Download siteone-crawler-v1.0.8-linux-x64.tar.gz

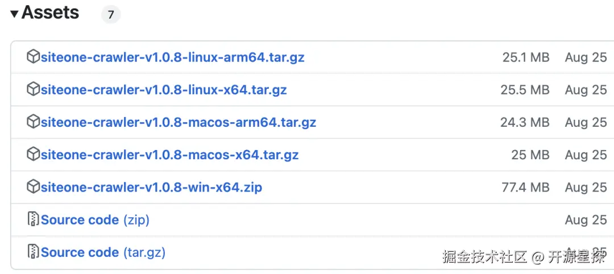(164, 90)
